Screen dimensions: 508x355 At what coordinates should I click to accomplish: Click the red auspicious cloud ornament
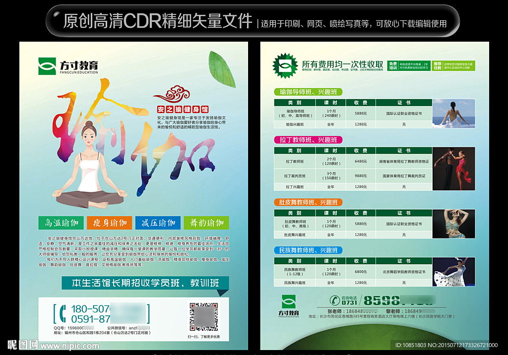coord(171,94)
